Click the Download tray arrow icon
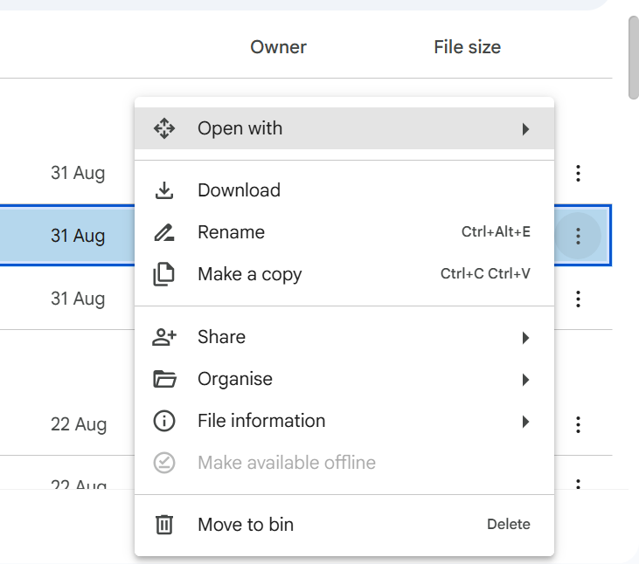Viewport: 639px width, 564px height. tap(163, 190)
